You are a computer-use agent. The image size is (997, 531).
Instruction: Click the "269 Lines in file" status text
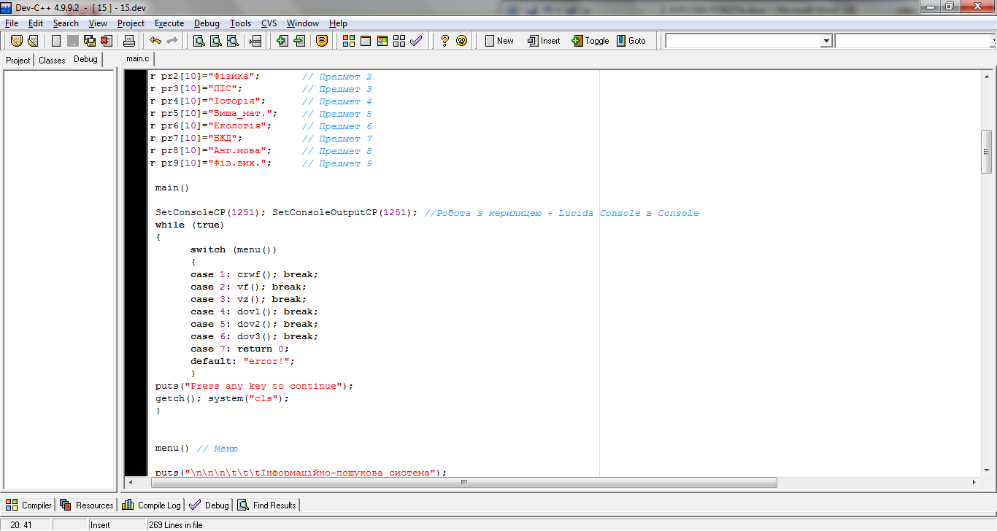(x=176, y=524)
